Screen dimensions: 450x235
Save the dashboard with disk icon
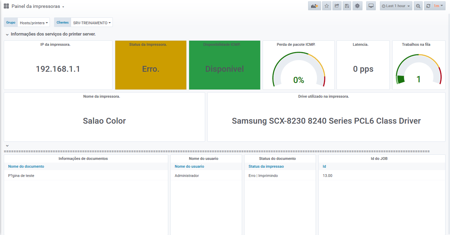pos(347,6)
